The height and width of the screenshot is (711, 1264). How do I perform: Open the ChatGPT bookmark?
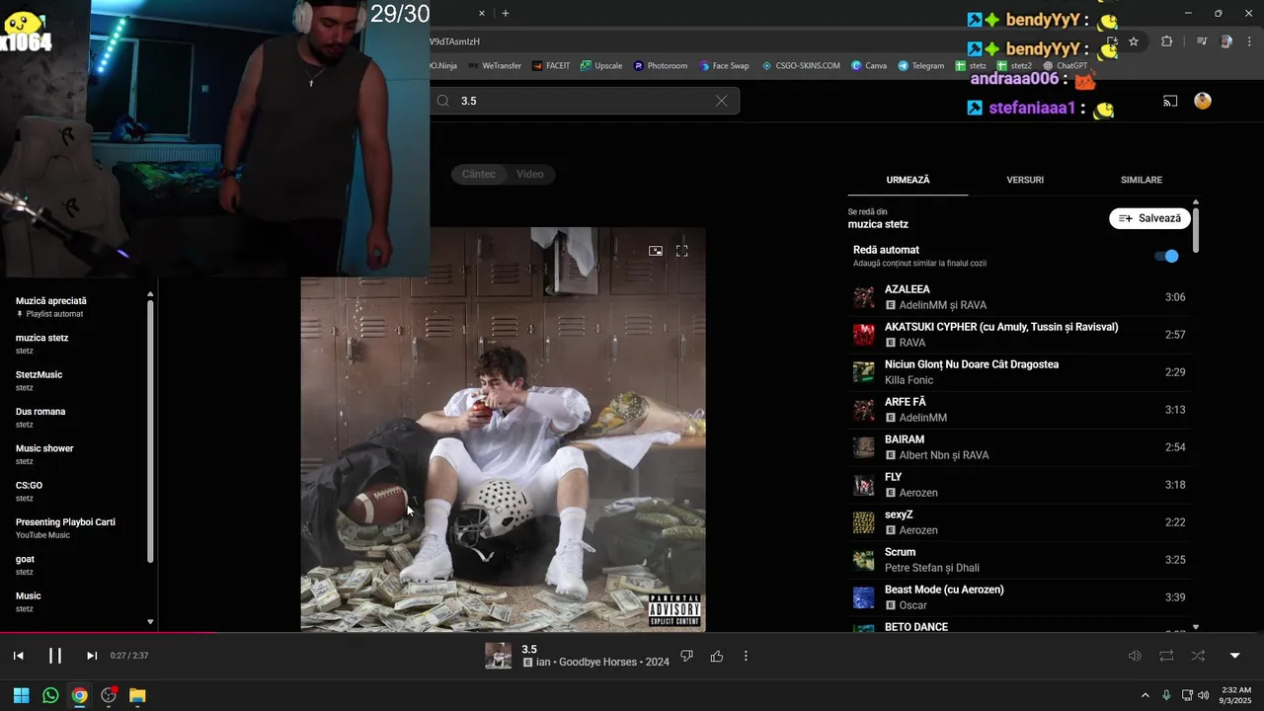point(1066,66)
